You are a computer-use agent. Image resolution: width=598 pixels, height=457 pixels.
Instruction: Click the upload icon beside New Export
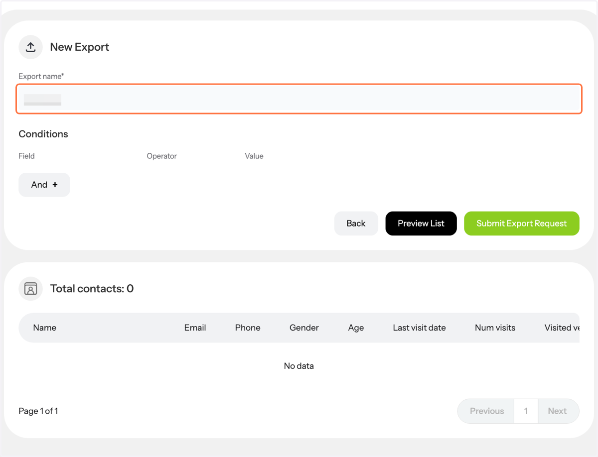coord(30,47)
